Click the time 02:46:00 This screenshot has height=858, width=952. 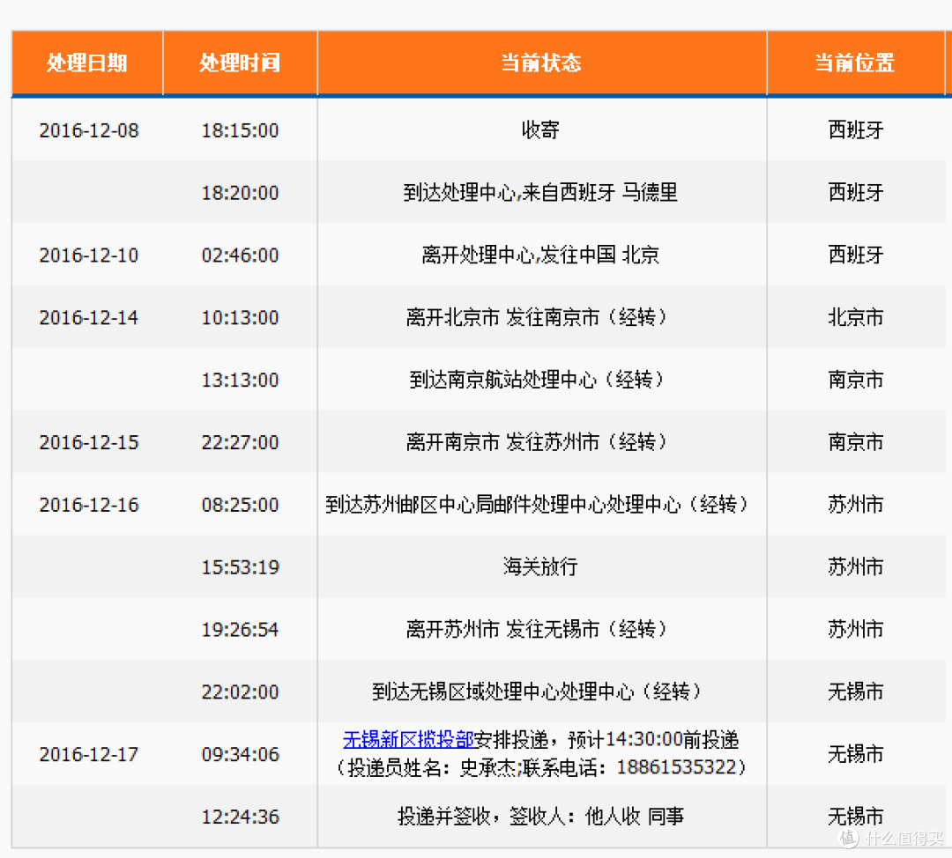[x=240, y=255]
